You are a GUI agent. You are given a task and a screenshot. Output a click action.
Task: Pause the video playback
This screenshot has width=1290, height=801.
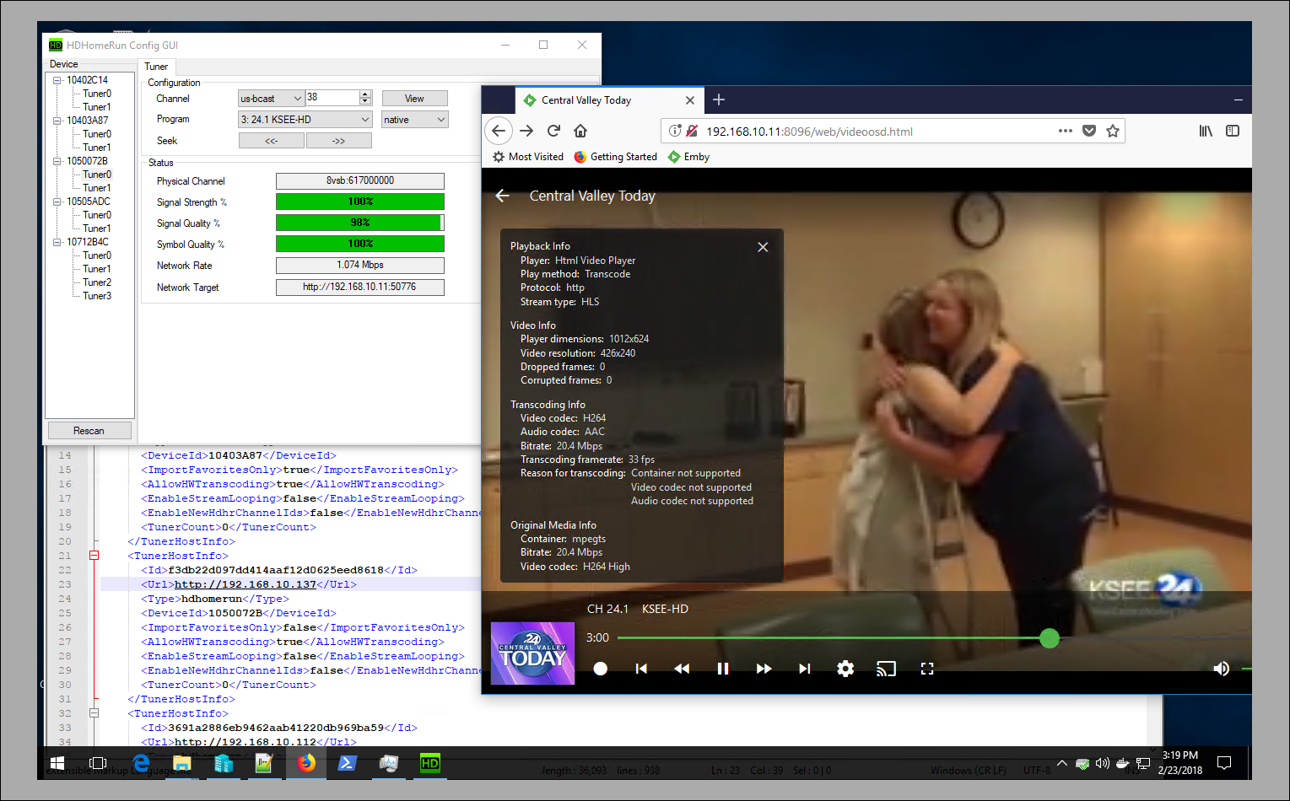(722, 669)
